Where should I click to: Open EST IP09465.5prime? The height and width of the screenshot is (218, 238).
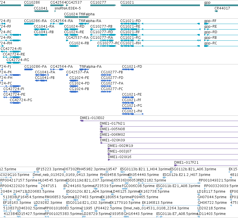[x=145, y=197]
